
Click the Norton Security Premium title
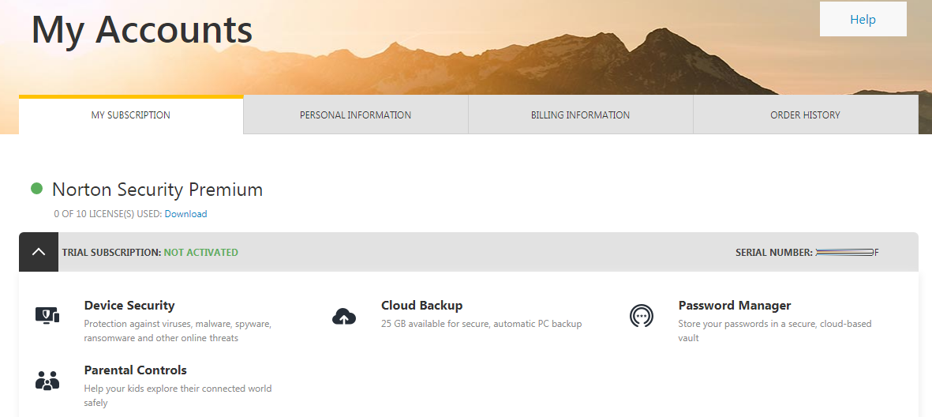coord(158,190)
